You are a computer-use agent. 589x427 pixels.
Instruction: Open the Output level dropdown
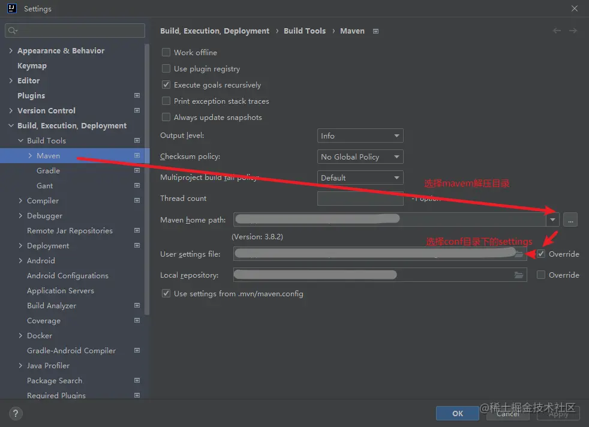[360, 136]
